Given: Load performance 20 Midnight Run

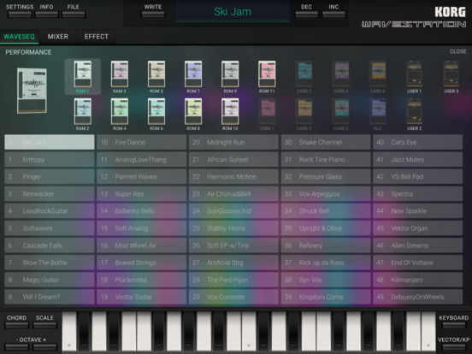Looking at the screenshot, I should pyautogui.click(x=233, y=142).
